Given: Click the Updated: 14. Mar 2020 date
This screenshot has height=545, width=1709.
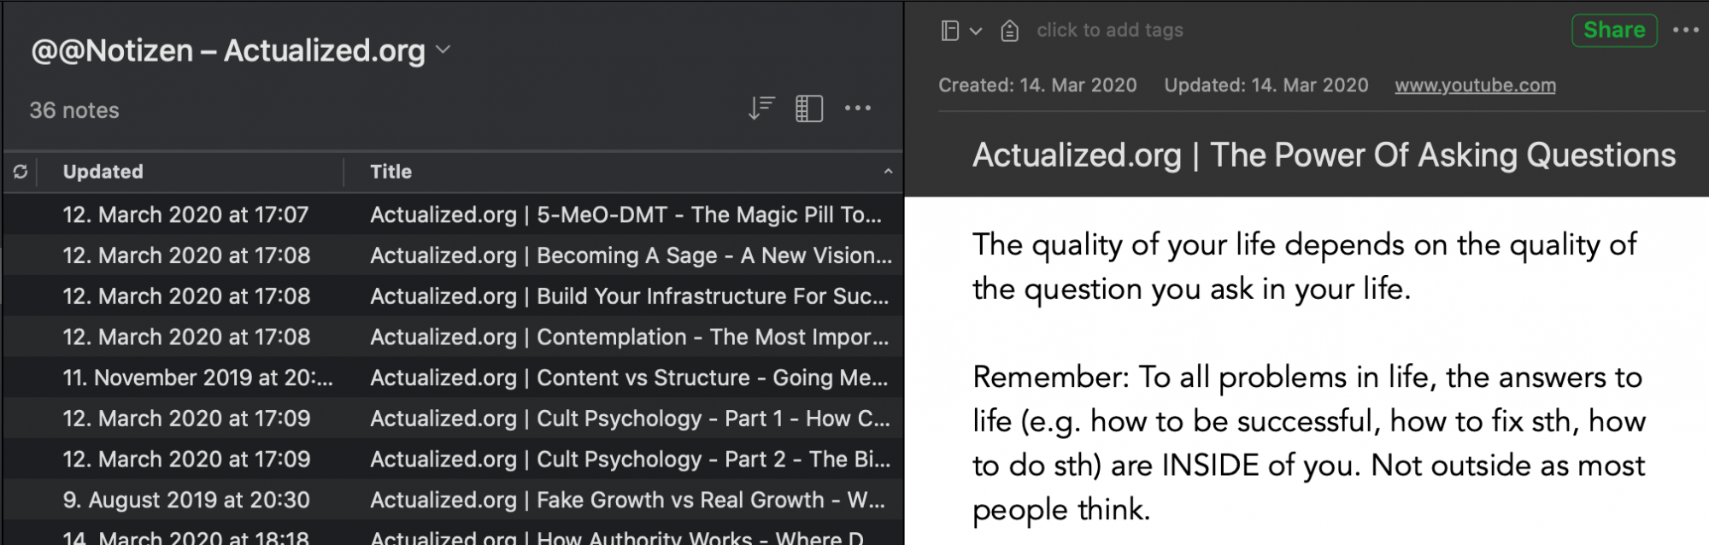Looking at the screenshot, I should tap(1266, 85).
